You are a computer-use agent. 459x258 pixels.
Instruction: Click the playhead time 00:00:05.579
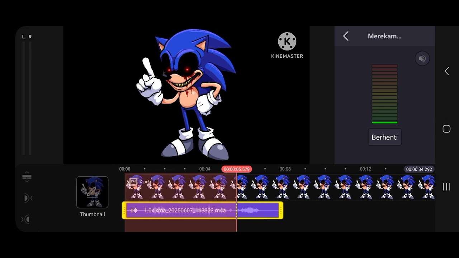click(236, 169)
